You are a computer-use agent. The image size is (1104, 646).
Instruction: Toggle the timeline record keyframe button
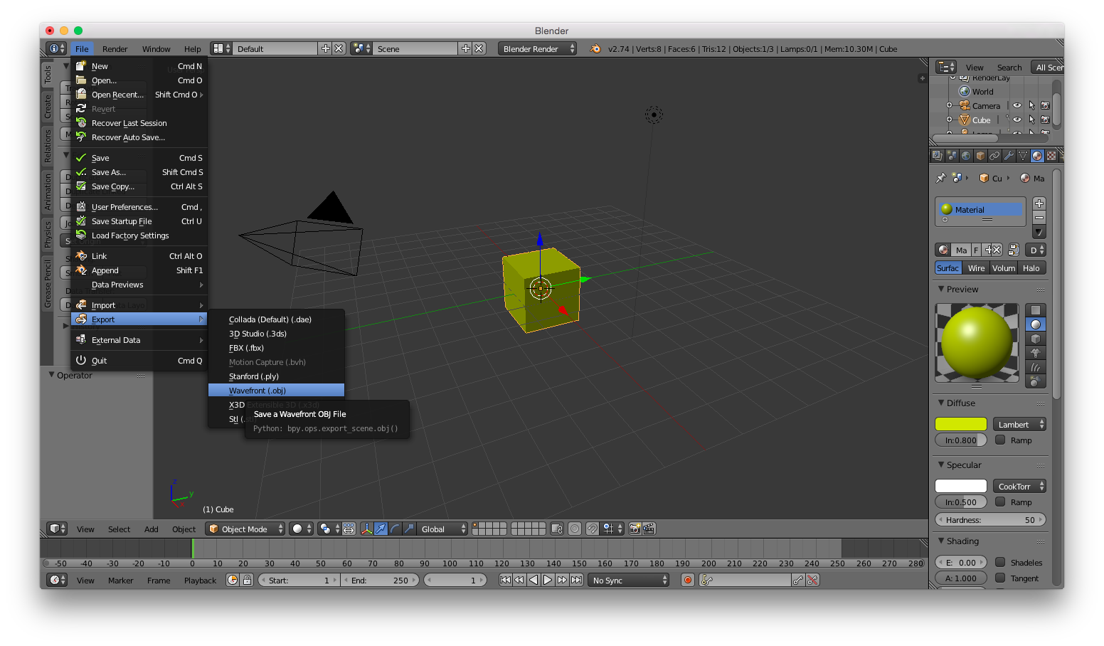coord(688,580)
